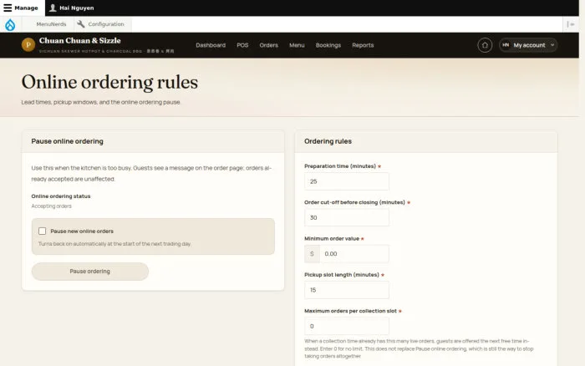The image size is (585, 366).
Task: Focus the Maximum orders per collection slot field
Action: pyautogui.click(x=347, y=326)
